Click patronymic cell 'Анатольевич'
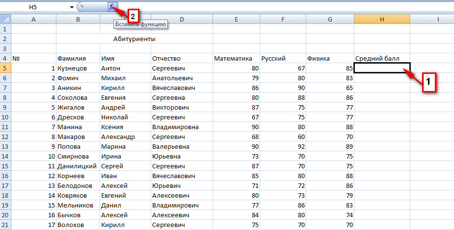The height and width of the screenshot is (230, 454). click(182, 78)
